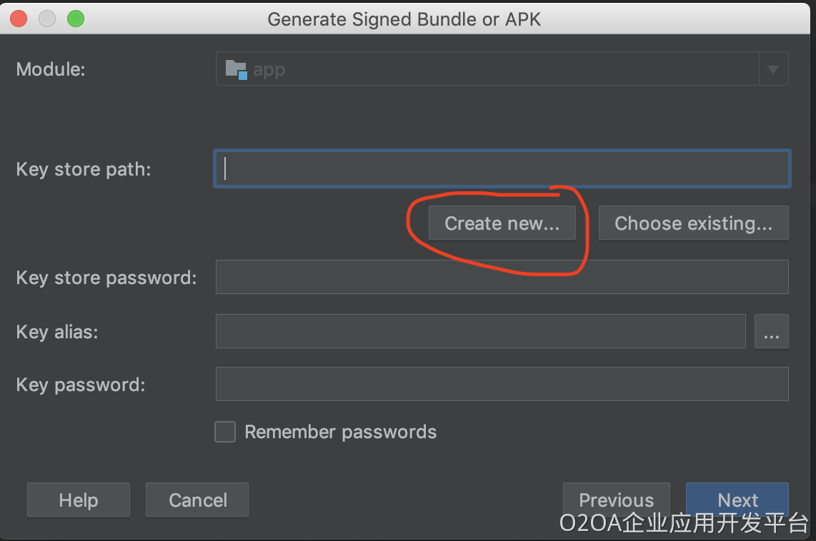Go back with the Previous button
816x541 pixels.
pyautogui.click(x=616, y=498)
